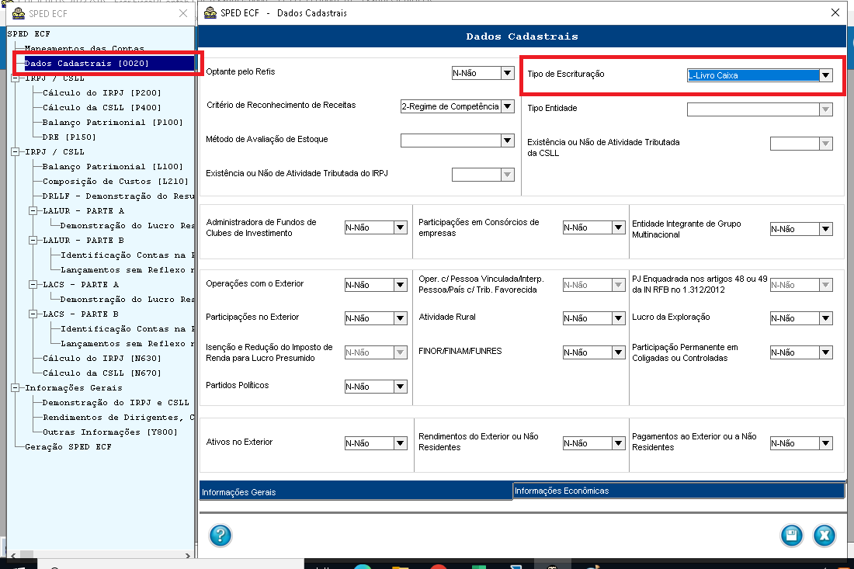Open Participação Permanente em Coligadas dropdown
854x569 pixels.
826,352
